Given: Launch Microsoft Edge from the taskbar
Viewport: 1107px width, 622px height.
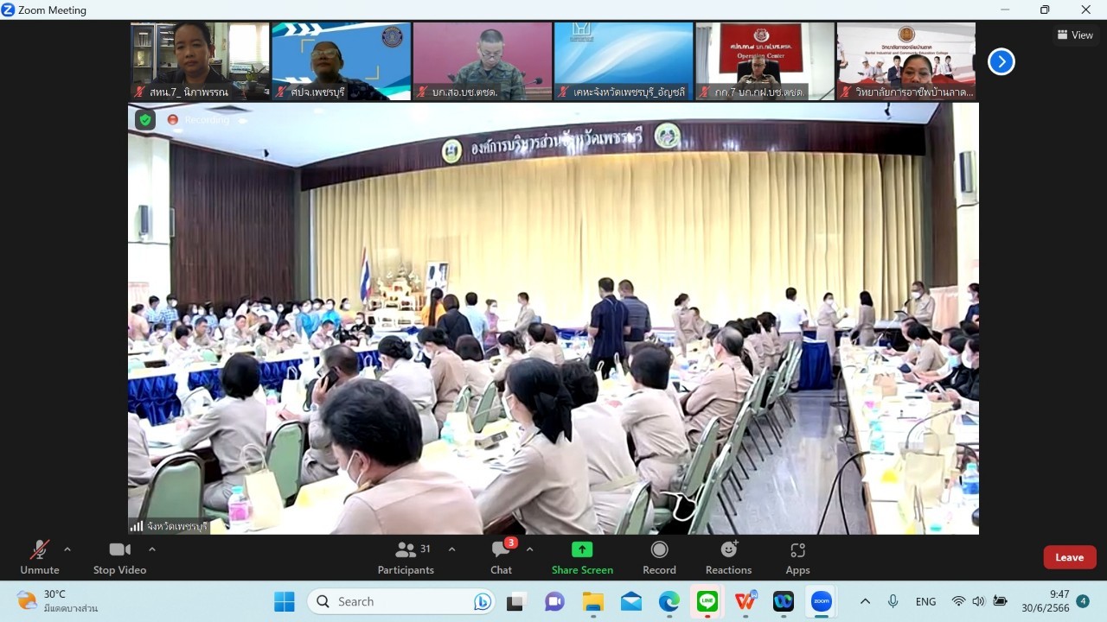Looking at the screenshot, I should tap(669, 601).
